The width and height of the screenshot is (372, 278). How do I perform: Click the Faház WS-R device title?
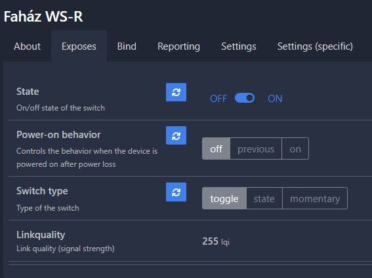pyautogui.click(x=43, y=16)
